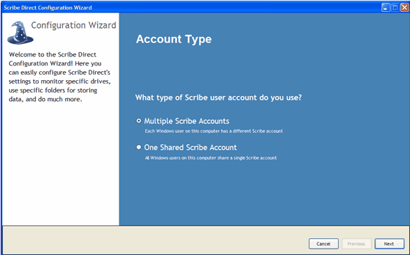This screenshot has width=410, height=255.
Task: Proceed with the Next button
Action: (389, 244)
